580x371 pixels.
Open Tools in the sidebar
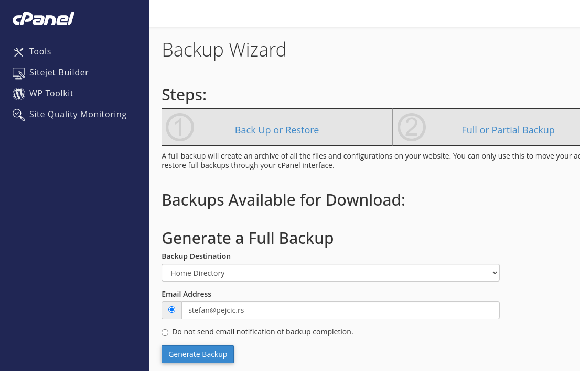point(40,51)
